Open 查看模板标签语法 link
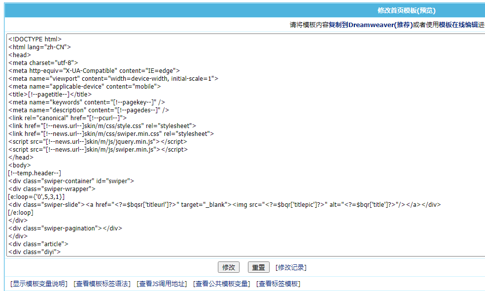The height and width of the screenshot is (291, 485). [102, 284]
